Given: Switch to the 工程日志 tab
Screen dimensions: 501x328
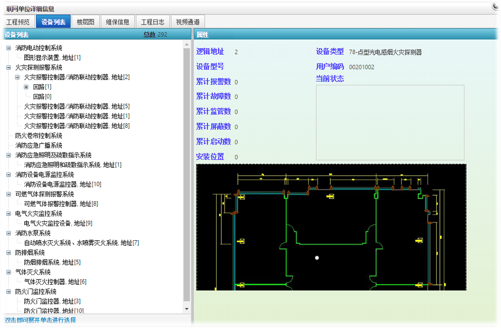Looking at the screenshot, I should coord(153,22).
